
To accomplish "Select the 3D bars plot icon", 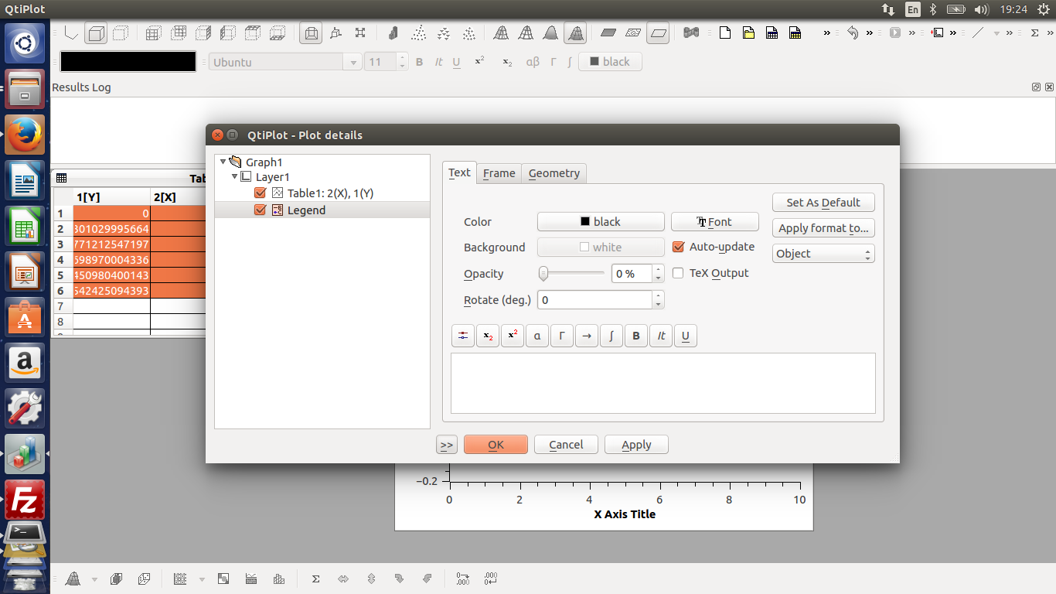I will pyautogui.click(x=393, y=33).
